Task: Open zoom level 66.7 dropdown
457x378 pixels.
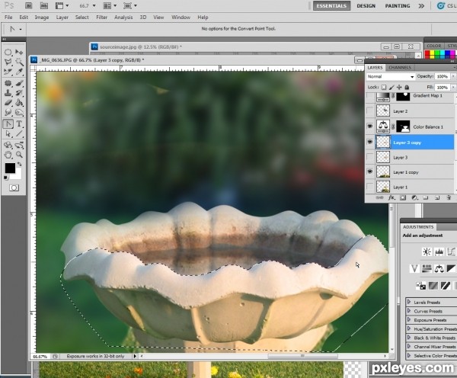Action: (x=94, y=6)
